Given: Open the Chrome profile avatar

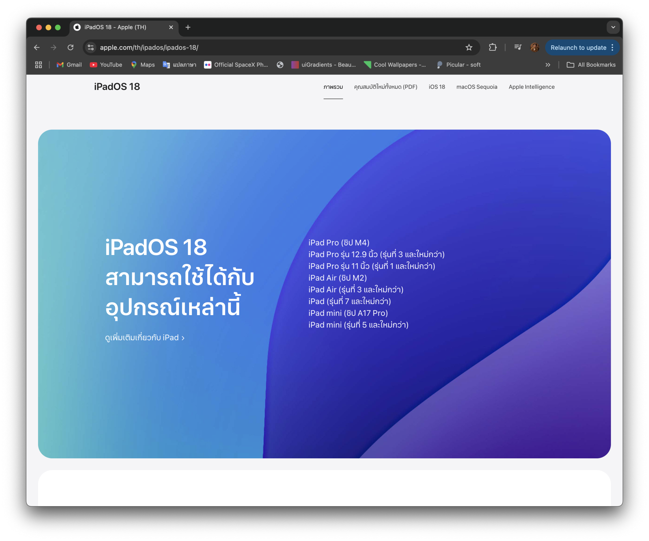Looking at the screenshot, I should pos(535,48).
